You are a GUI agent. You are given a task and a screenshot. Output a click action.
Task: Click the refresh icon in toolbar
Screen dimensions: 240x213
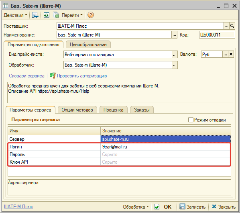(x=47, y=15)
